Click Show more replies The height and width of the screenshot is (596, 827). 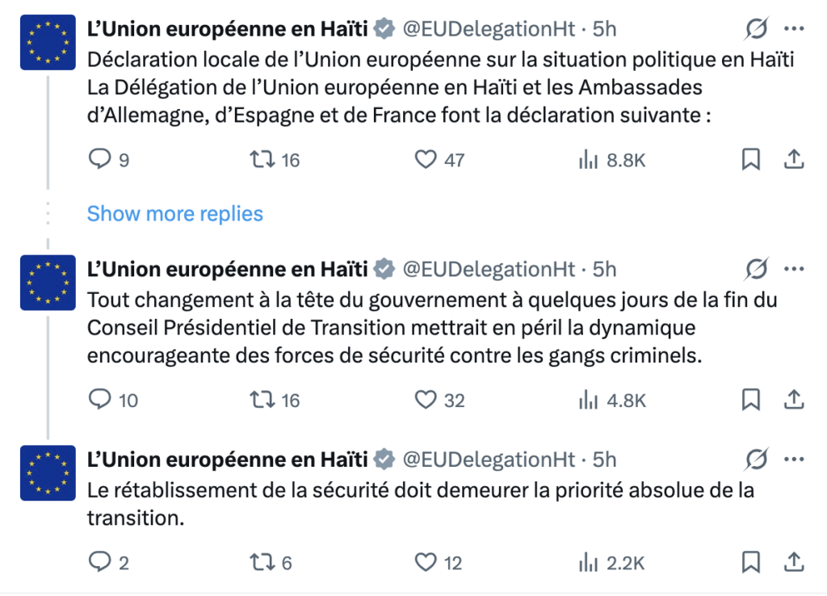pos(174,213)
